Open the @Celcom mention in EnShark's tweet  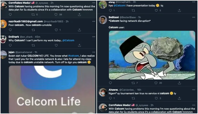[x=68, y=40]
